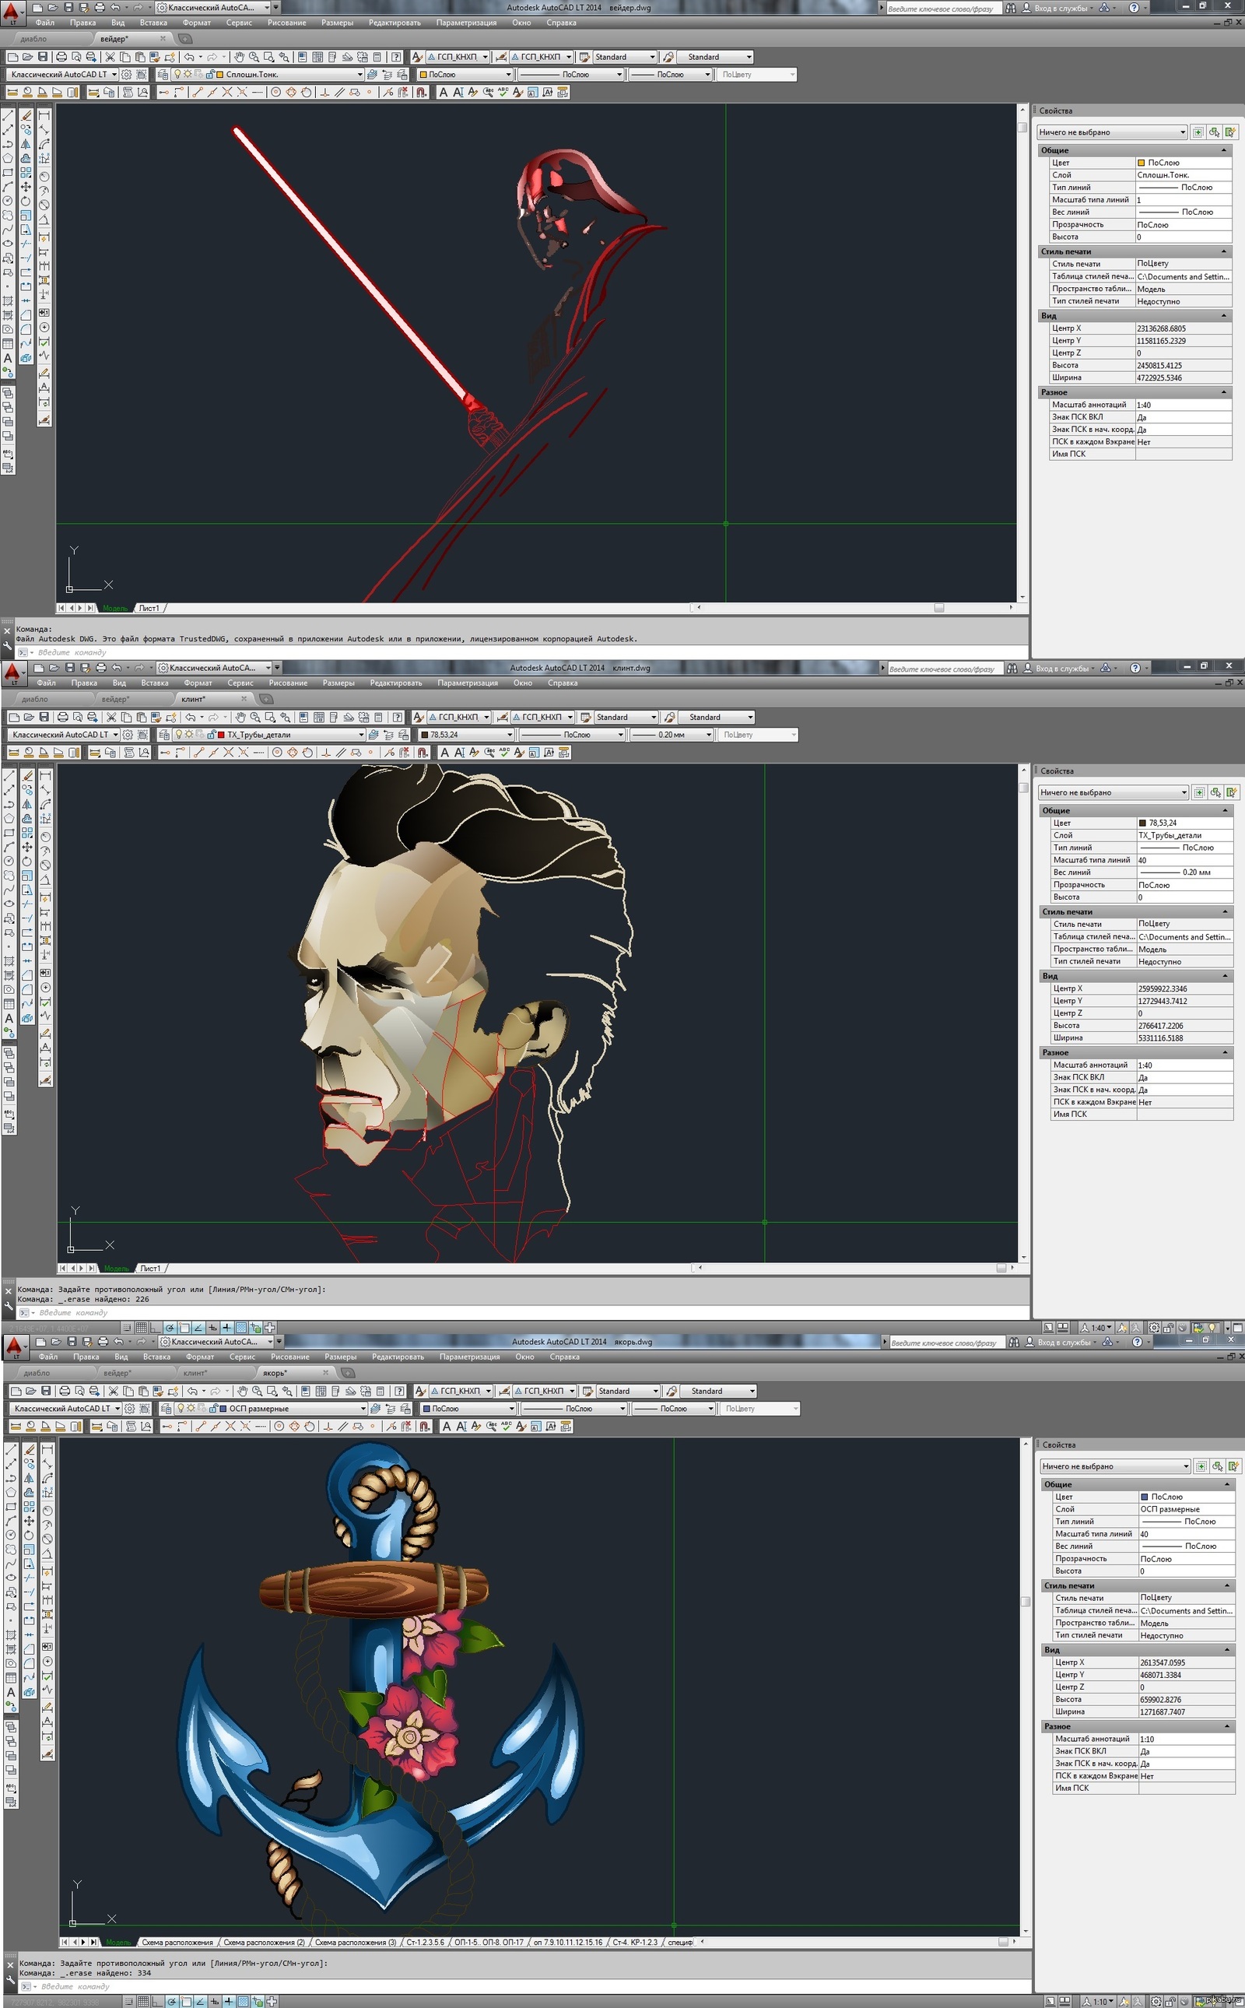Toggle freeze sun of ОСП размерные layer
The height and width of the screenshot is (2008, 1245).
click(x=190, y=1409)
